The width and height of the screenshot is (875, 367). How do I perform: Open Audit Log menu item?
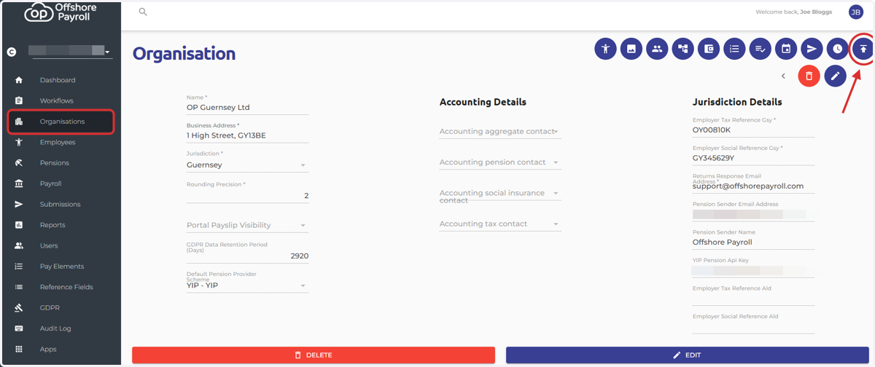(55, 328)
